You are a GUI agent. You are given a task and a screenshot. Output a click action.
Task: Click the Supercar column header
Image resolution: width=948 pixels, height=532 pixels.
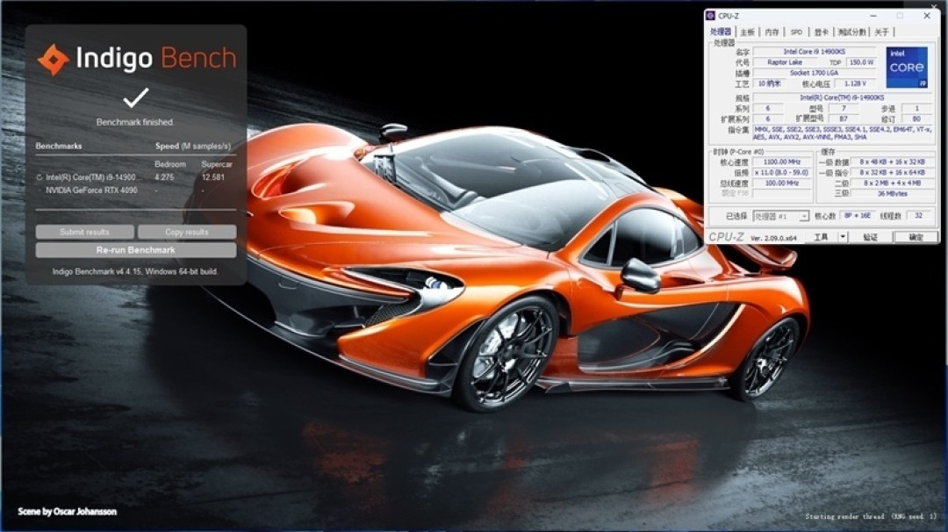[x=217, y=164]
